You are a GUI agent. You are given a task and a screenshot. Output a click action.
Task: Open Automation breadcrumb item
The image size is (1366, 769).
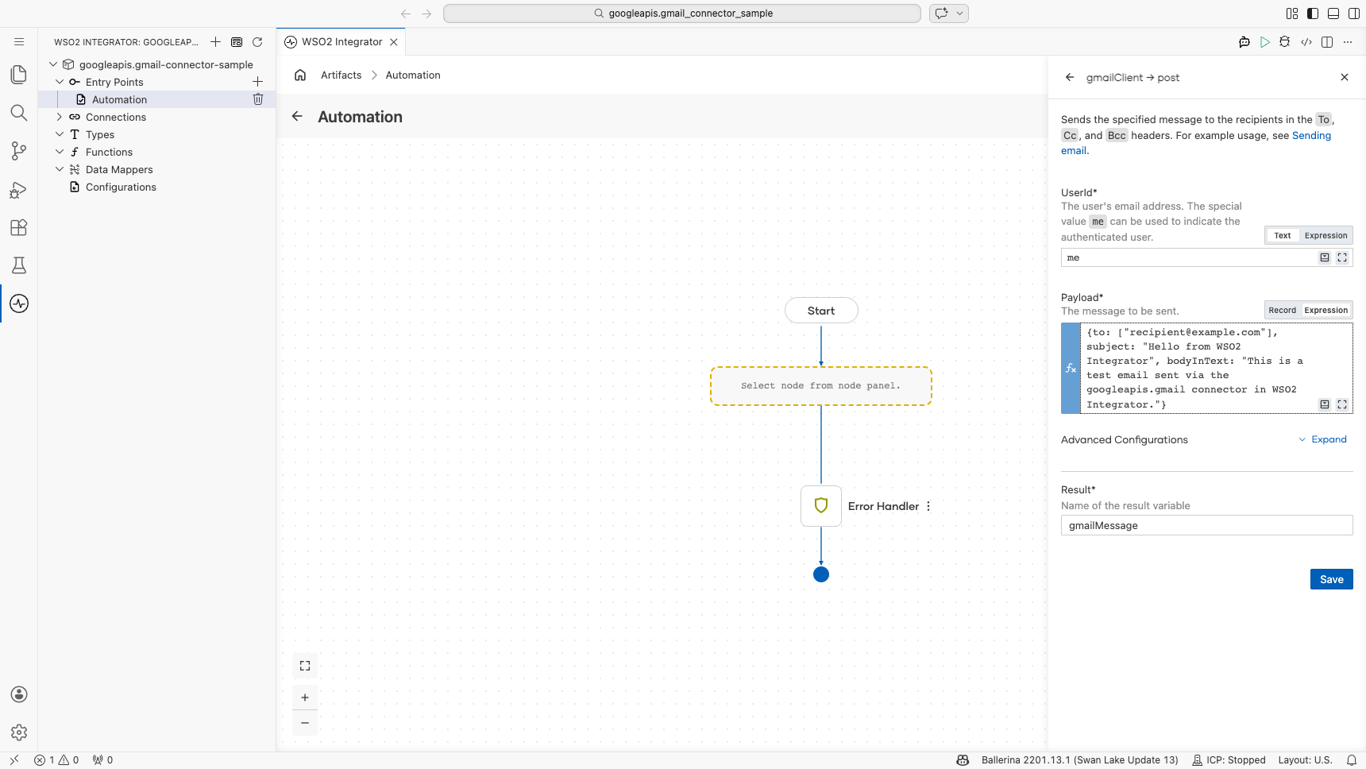[x=413, y=75]
